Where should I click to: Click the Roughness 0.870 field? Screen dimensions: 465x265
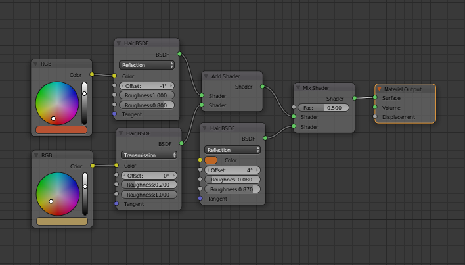click(x=232, y=189)
